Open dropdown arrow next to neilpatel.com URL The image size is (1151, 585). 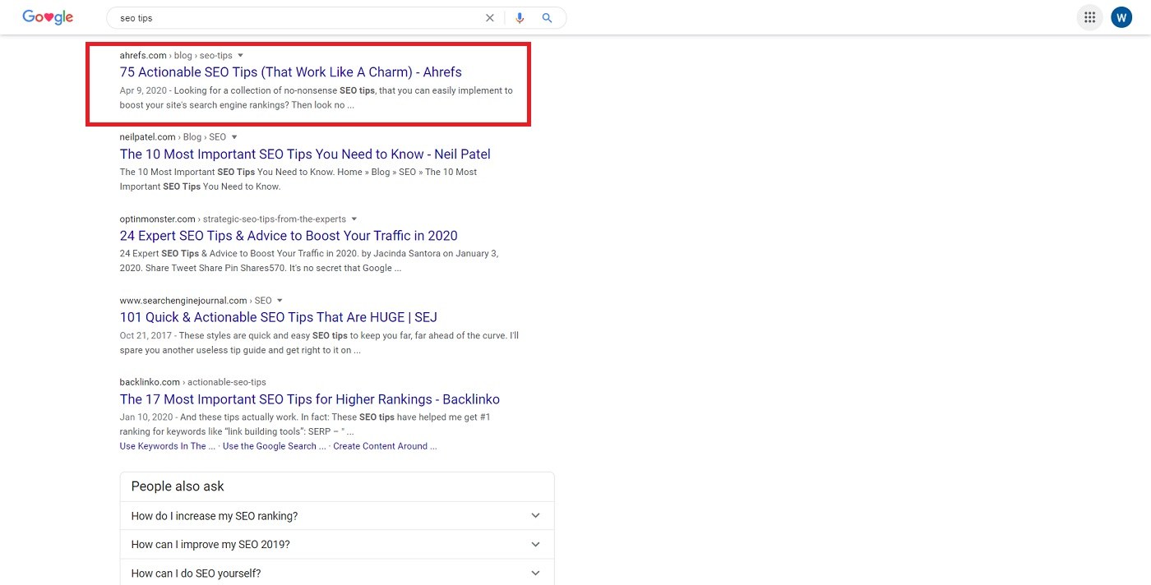[234, 137]
